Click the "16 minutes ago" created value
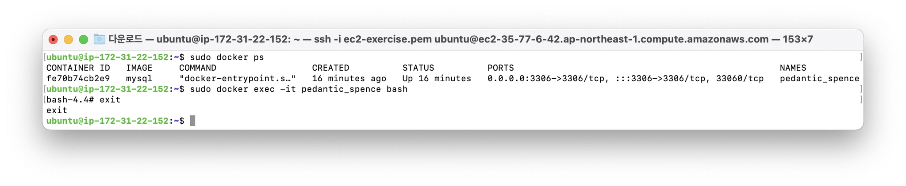 coord(349,79)
